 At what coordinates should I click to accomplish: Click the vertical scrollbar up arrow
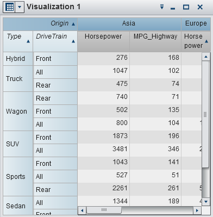206,57
